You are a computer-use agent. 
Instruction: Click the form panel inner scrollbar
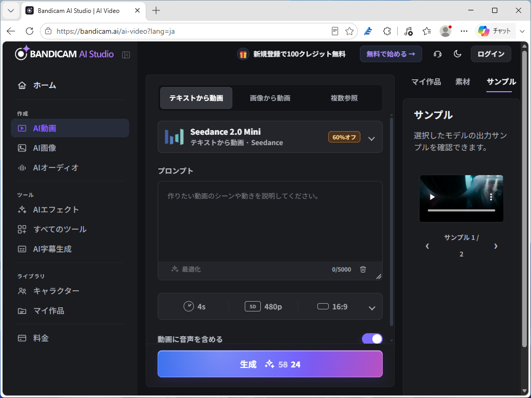(392, 222)
